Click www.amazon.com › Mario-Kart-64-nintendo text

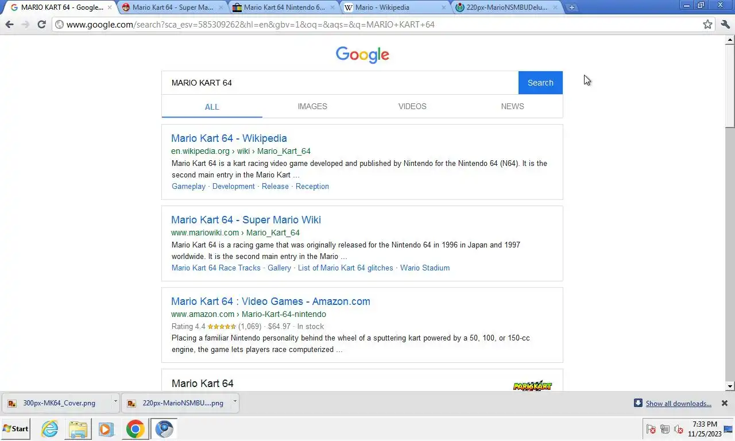(x=249, y=314)
